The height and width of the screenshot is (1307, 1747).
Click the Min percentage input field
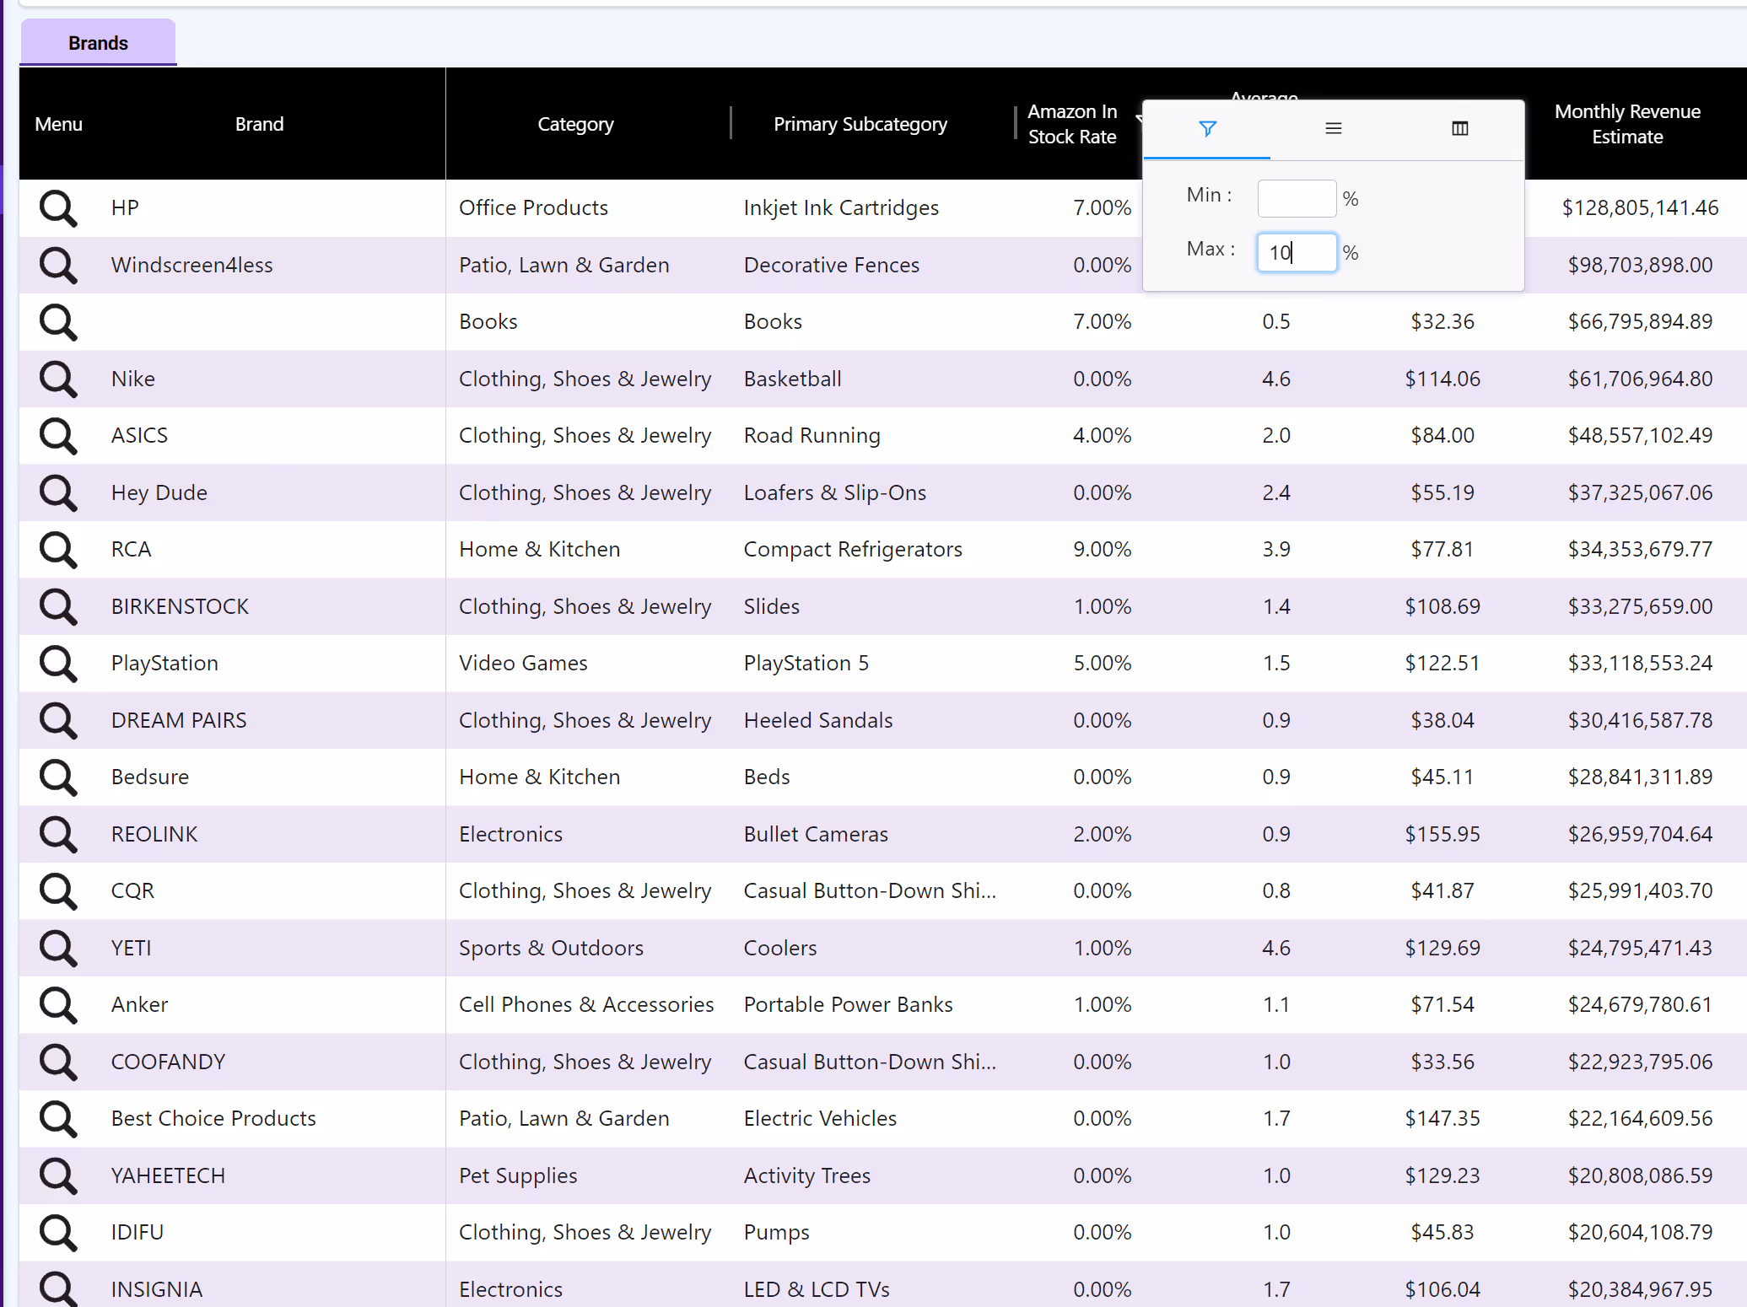coord(1297,199)
